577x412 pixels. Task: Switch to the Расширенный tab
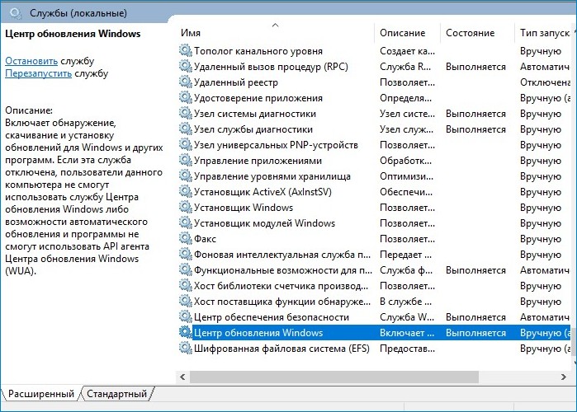[40, 394]
